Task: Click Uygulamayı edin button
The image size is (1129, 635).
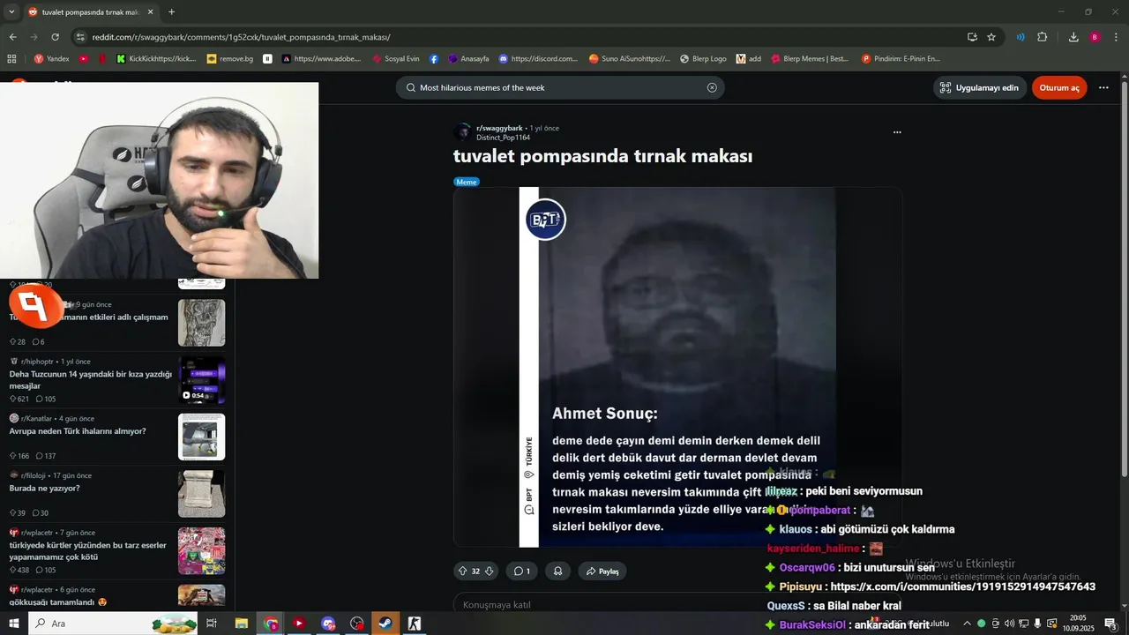Action: pyautogui.click(x=979, y=87)
